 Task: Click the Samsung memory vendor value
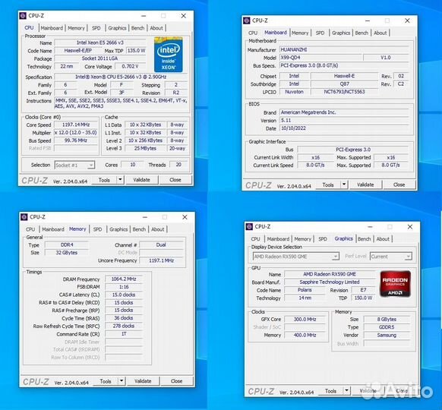click(387, 335)
